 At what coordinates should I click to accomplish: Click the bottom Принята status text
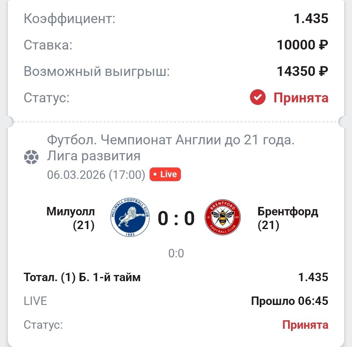pos(305,325)
